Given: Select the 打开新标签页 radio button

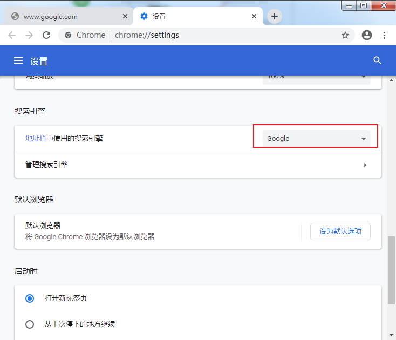Looking at the screenshot, I should [x=30, y=298].
